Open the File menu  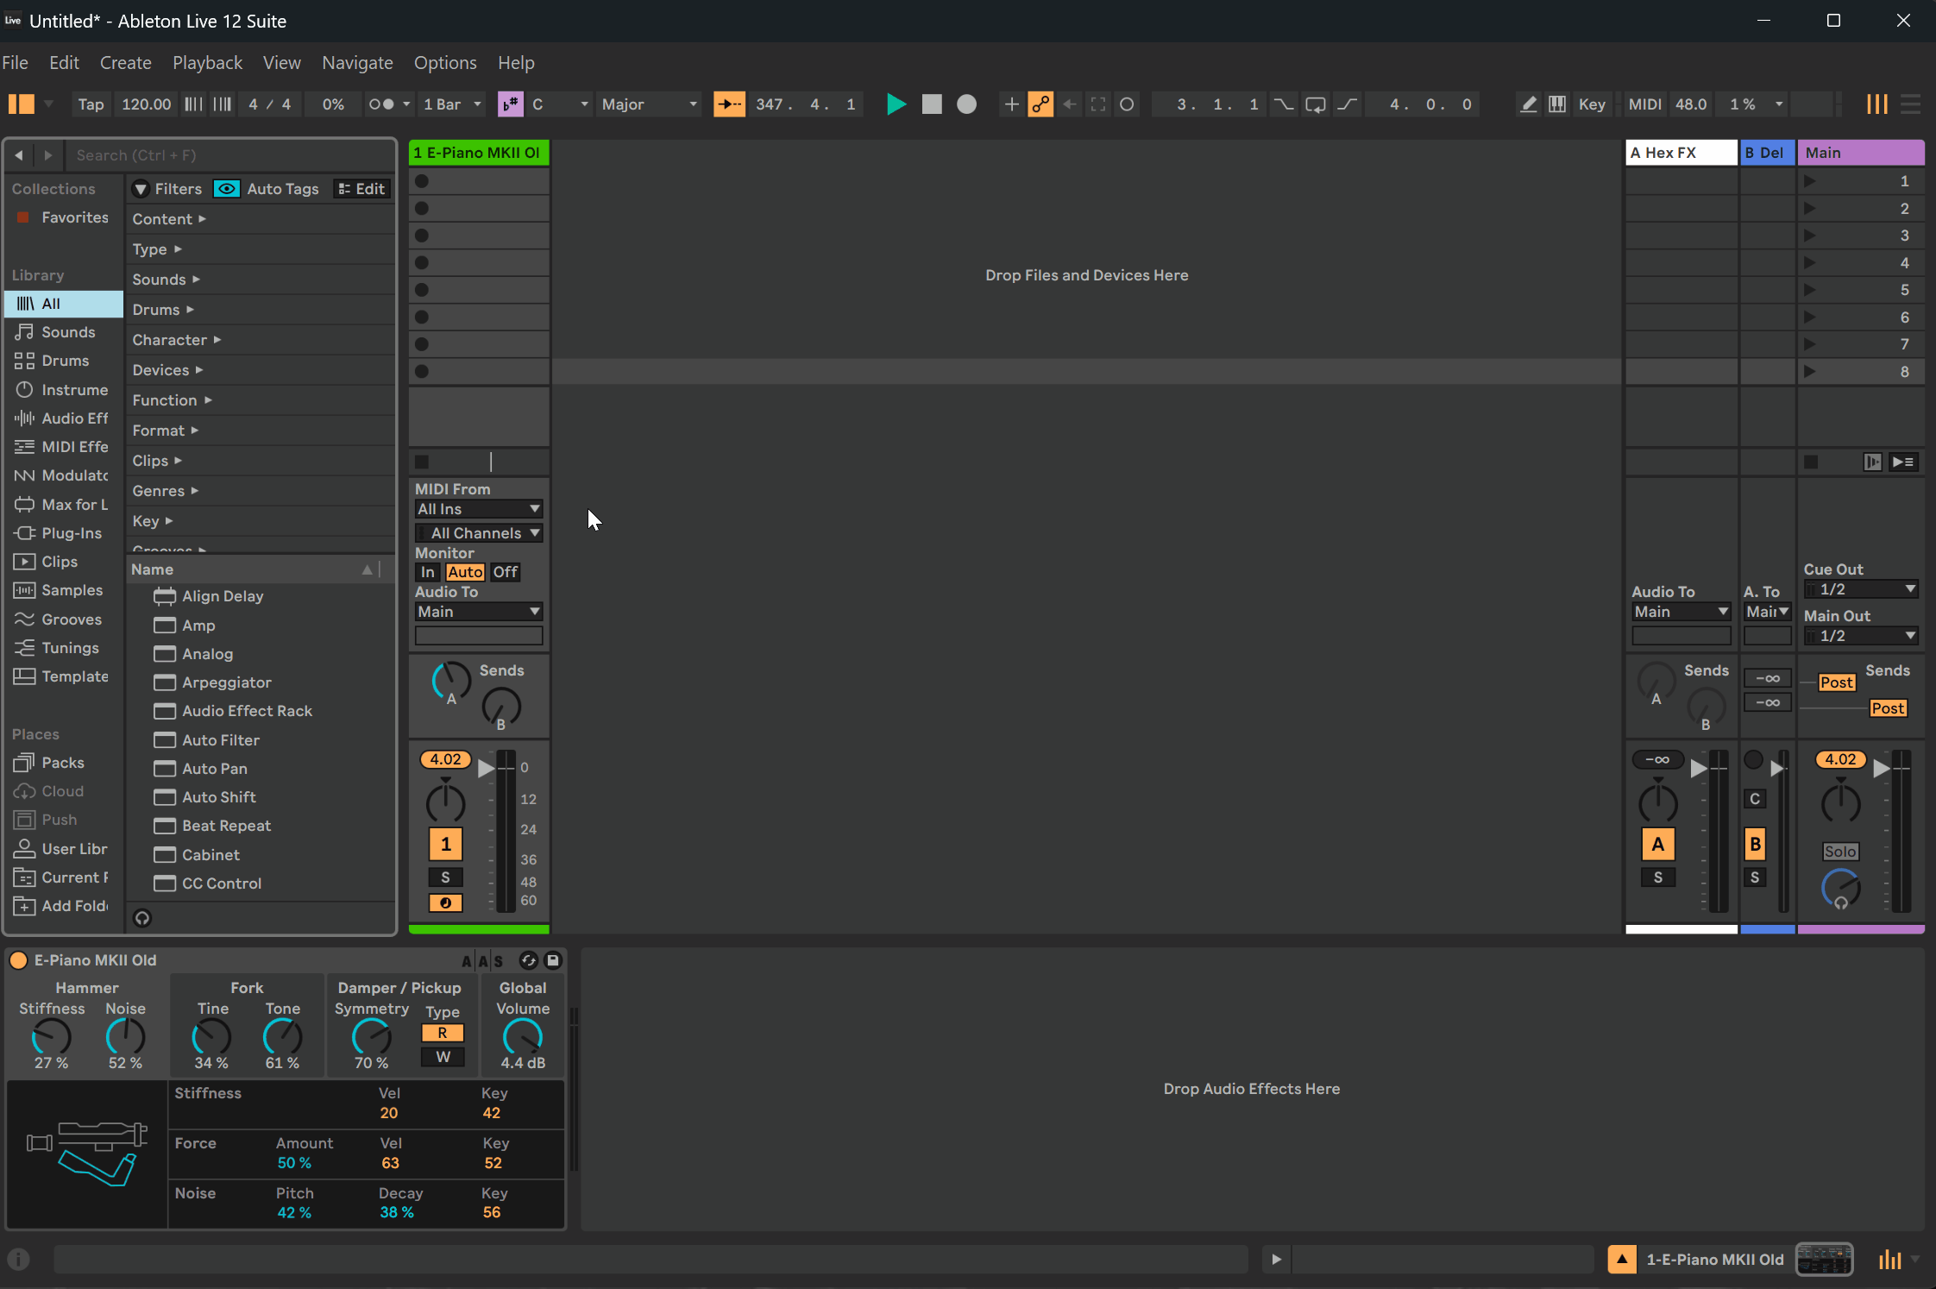15,63
